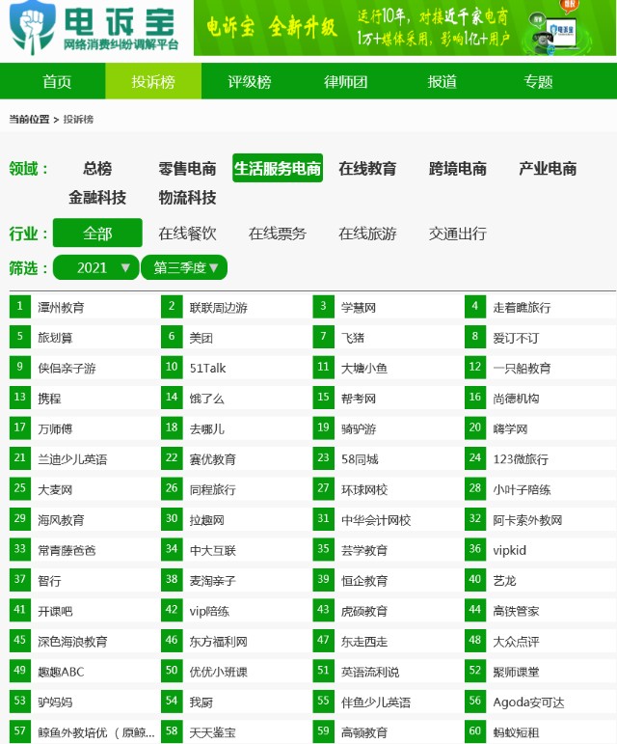Screen dimensions: 617x744
Task: Click the 电诉宝 shield fist logo
Action: 32,28
